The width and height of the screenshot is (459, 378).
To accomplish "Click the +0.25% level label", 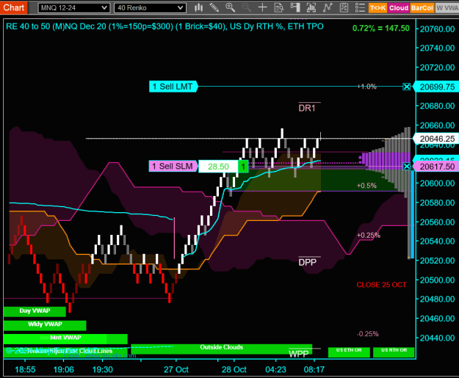I will coord(368,235).
